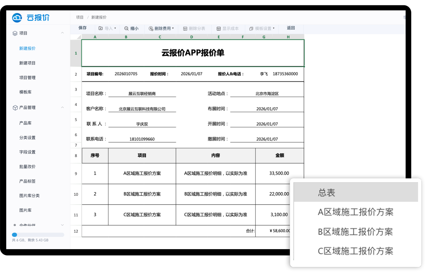Click the 删除费用 icon in toolbar
Image resolution: width=430 pixels, height=280 pixels.
(151, 29)
